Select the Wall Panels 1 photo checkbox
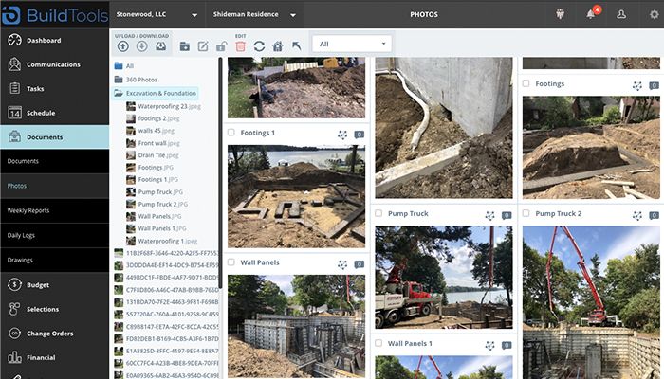Image resolution: width=664 pixels, height=379 pixels. (378, 343)
